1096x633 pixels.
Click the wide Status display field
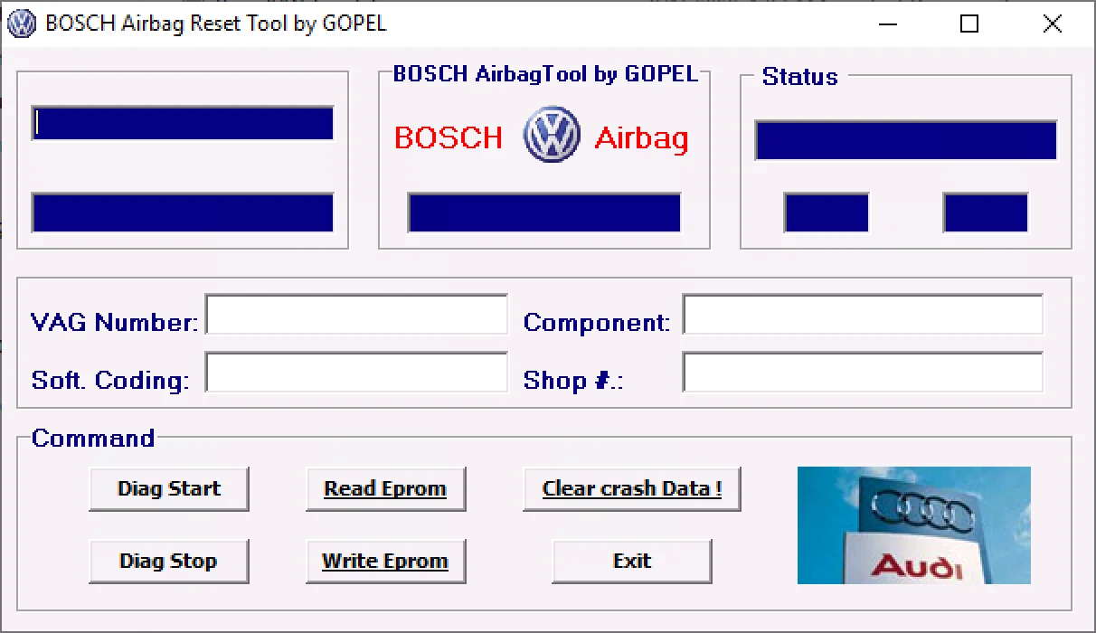(906, 140)
